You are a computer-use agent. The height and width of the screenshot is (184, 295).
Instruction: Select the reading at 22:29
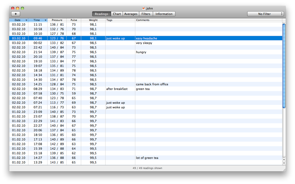pyautogui.click(x=146, y=121)
